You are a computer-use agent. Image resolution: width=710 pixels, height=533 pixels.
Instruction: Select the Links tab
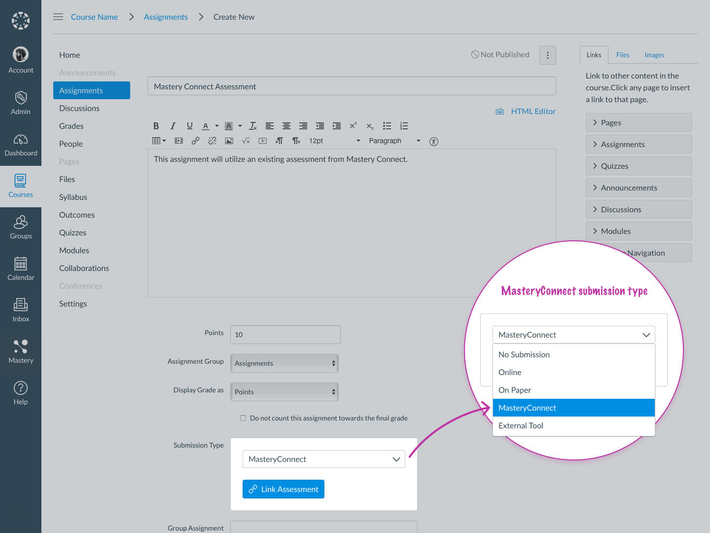(x=594, y=55)
